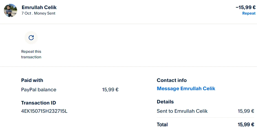Click the PayPal balance payment method

(39, 90)
